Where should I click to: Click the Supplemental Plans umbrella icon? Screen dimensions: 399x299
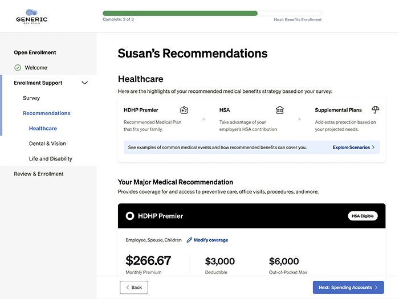[x=375, y=110]
